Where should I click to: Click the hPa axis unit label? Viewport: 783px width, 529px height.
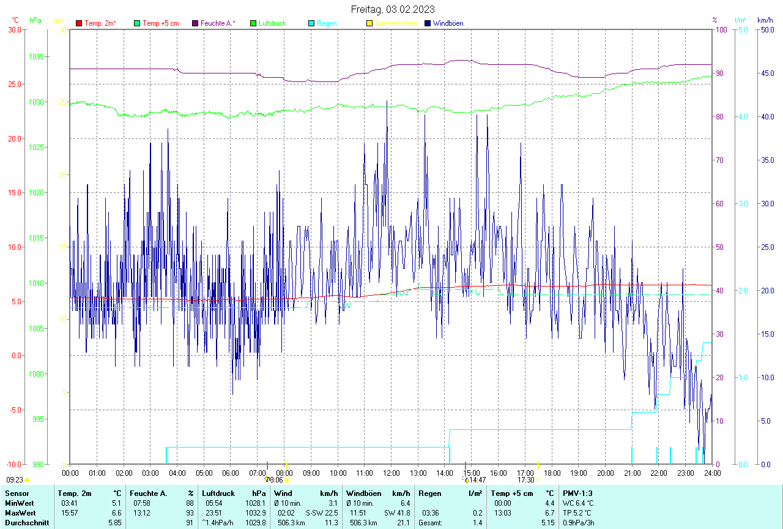click(x=35, y=20)
